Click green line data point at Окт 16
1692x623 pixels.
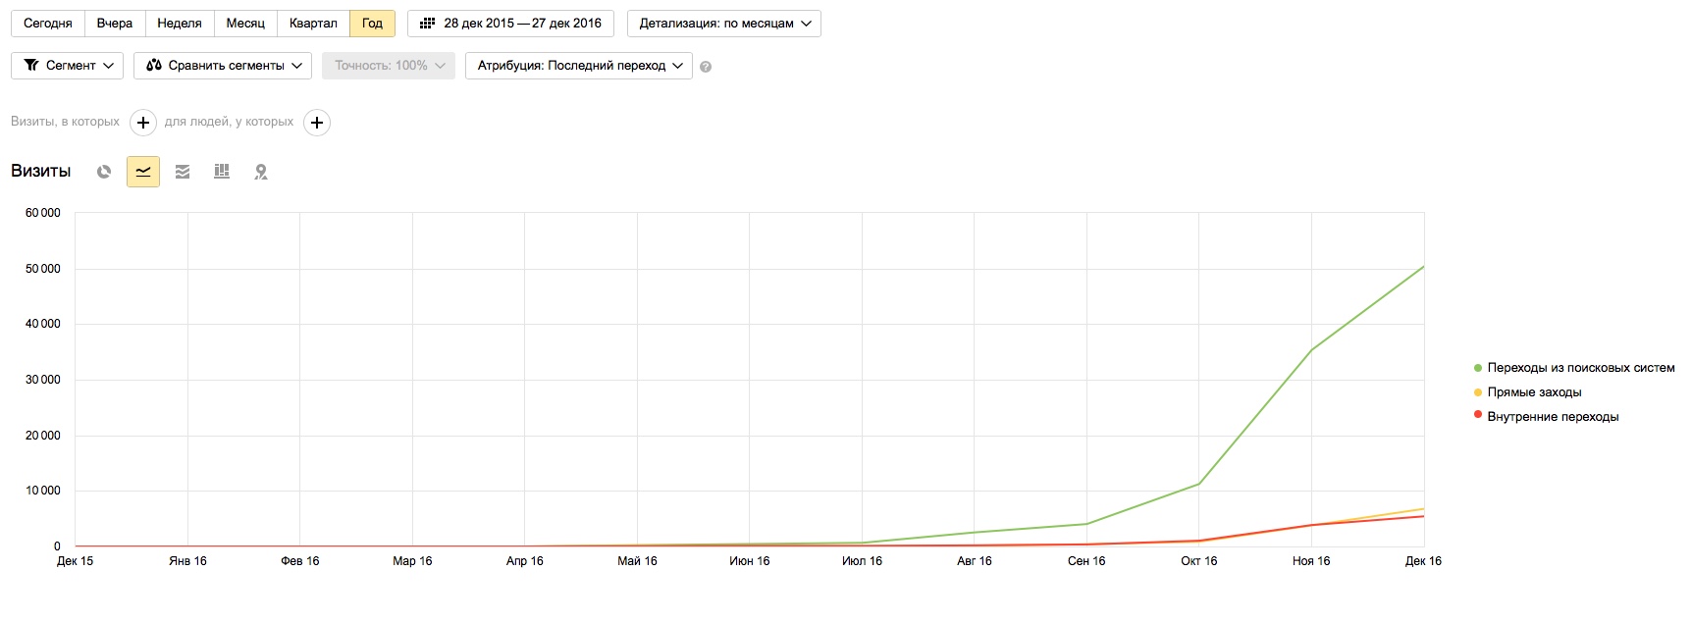pyautogui.click(x=1198, y=484)
